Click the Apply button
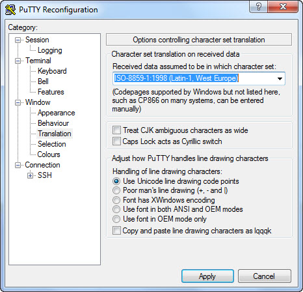The height and width of the screenshot is (292, 303). [207, 276]
